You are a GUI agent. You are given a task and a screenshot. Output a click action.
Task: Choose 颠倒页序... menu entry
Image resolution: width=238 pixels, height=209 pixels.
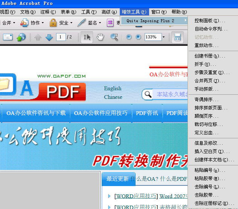(213, 116)
